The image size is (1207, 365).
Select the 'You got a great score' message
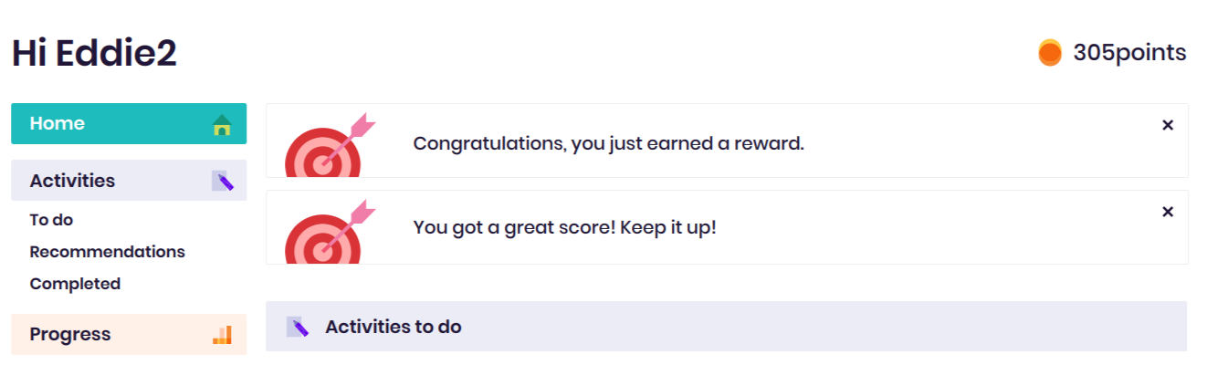(x=564, y=227)
